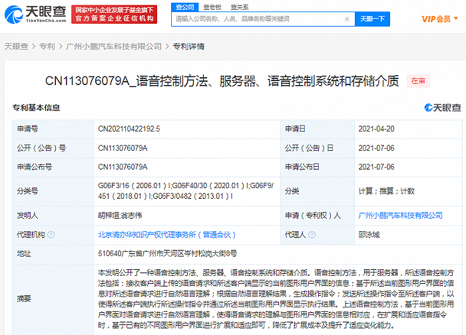Image resolution: width=466 pixels, height=335 pixels.
Task: Click the 在审 status tag
Action: coord(418,81)
